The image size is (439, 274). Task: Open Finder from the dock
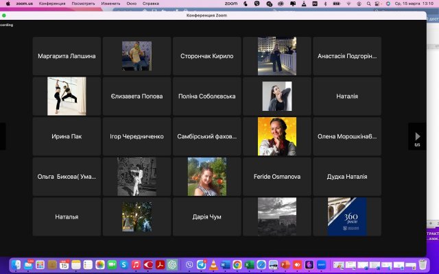(16, 264)
